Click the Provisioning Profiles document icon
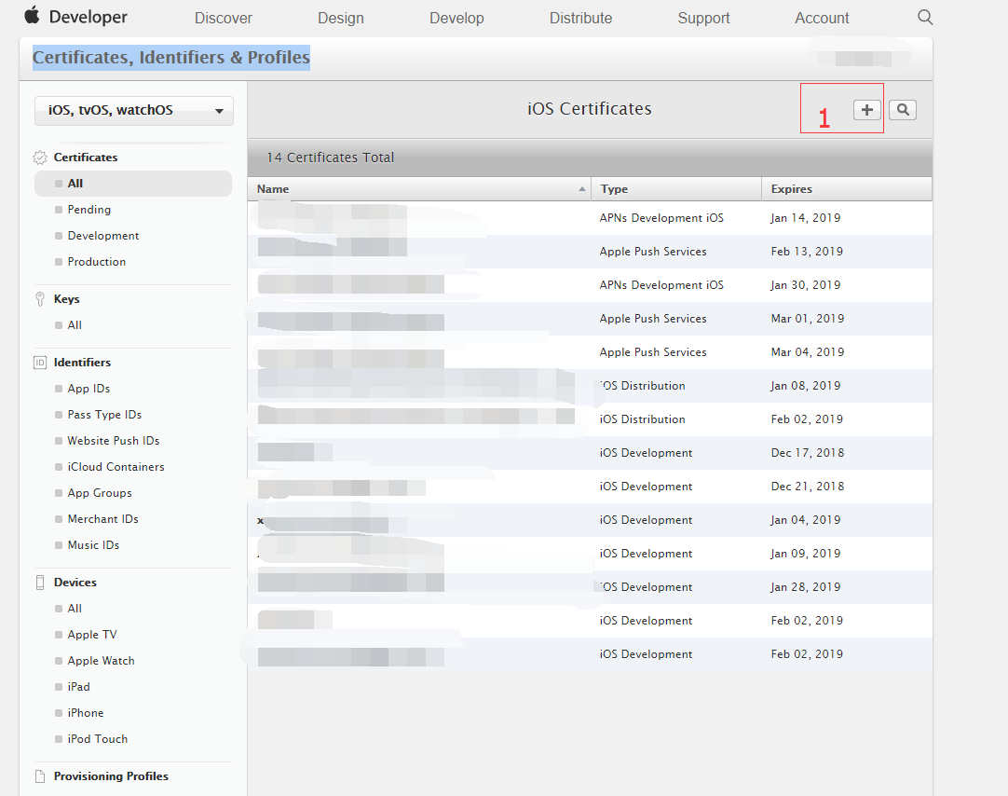This screenshot has width=1008, height=796. pyautogui.click(x=40, y=776)
